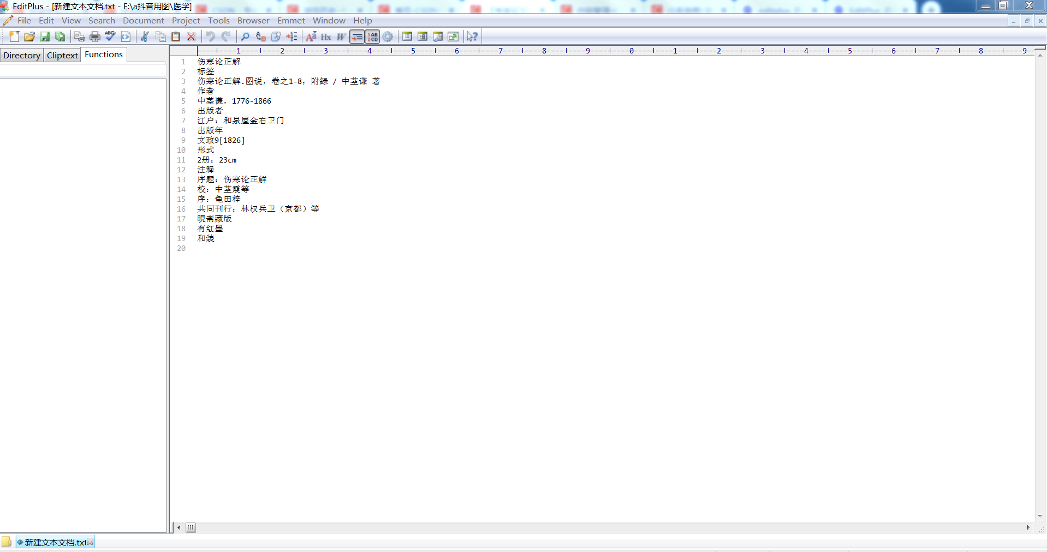Click the column ruler bar
The width and height of the screenshot is (1047, 552).
coord(615,51)
